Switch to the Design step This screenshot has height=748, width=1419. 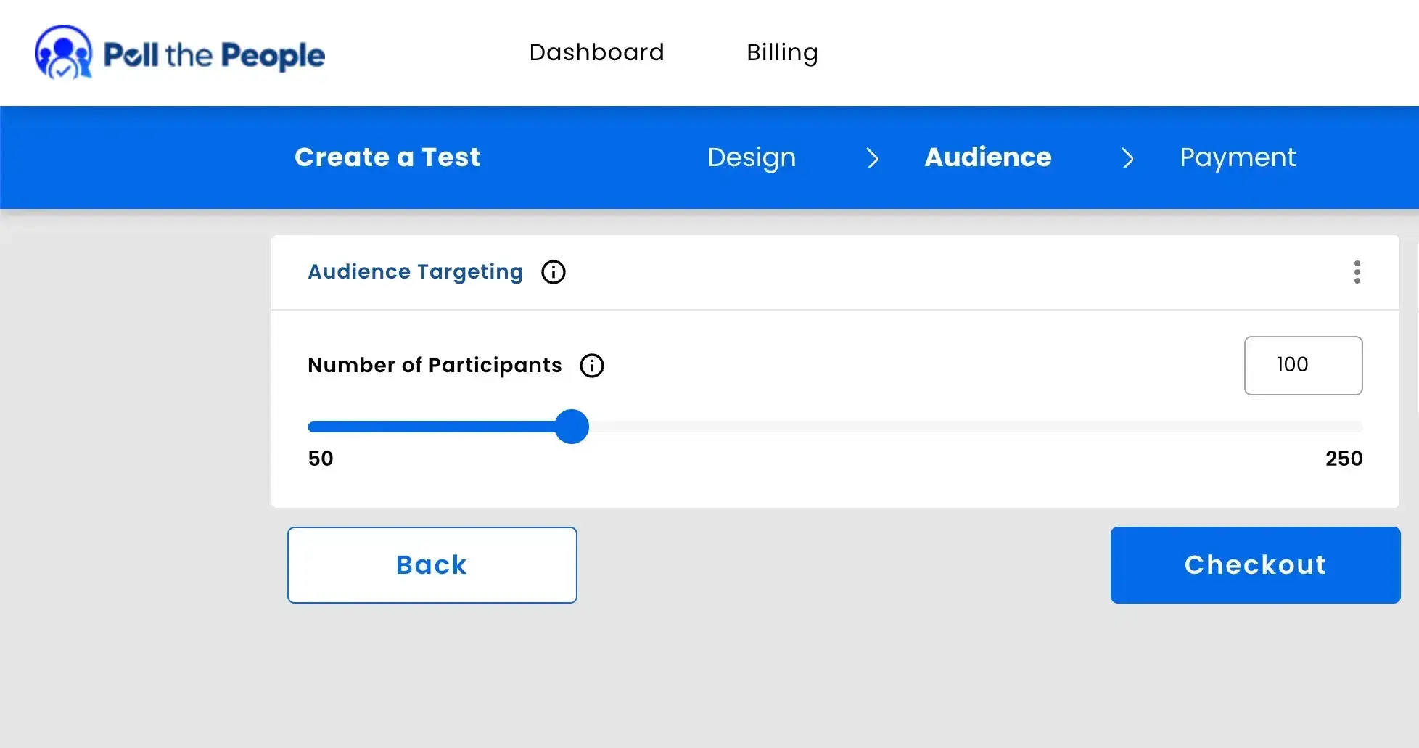click(752, 157)
